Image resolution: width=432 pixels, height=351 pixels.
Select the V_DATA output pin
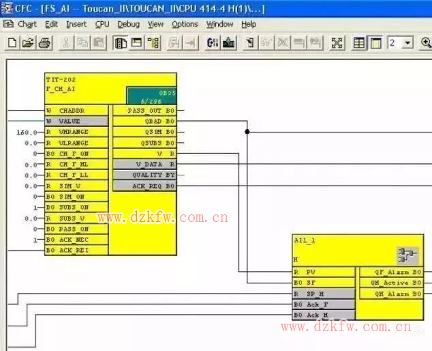(x=144, y=165)
